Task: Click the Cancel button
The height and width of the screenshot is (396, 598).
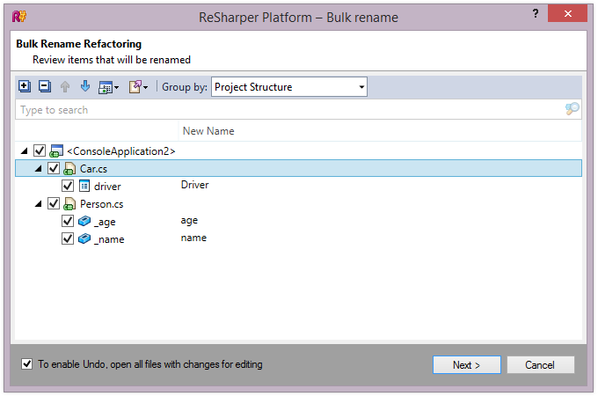Action: [540, 364]
